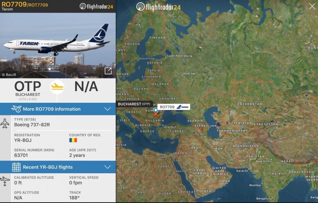Click the Romanian flag country swatch
Screen dimensions: 318x203
(x=73, y=140)
